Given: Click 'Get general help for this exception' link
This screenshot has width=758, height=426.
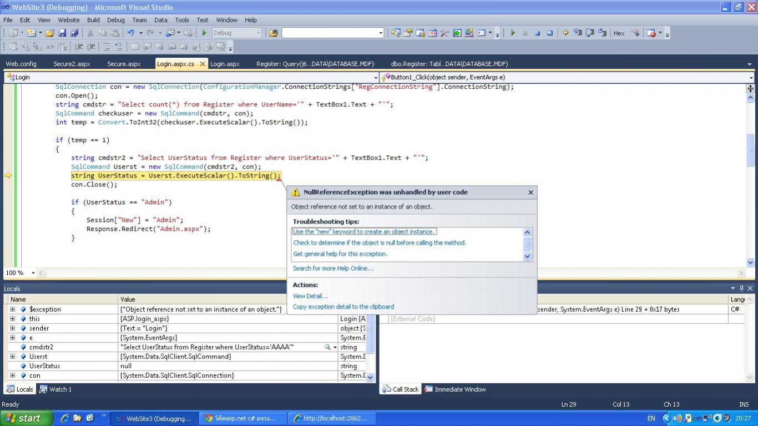Looking at the screenshot, I should click(x=340, y=254).
